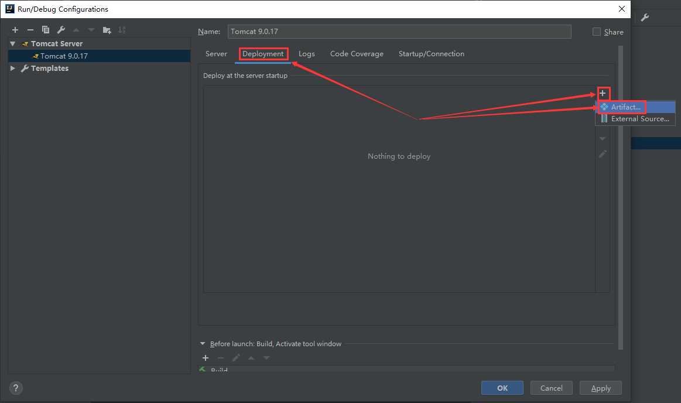Create new folder for configurations

pos(107,29)
